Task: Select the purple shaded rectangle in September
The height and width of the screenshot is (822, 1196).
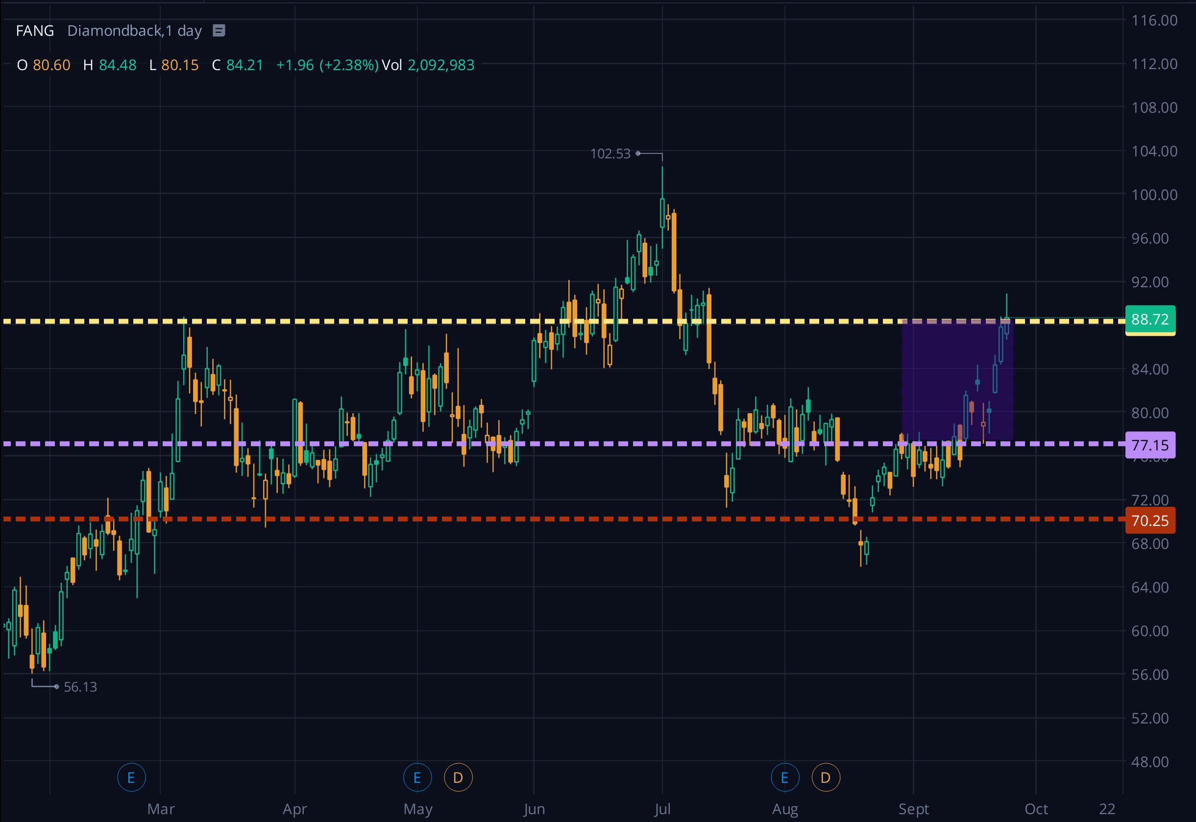Action: (957, 380)
